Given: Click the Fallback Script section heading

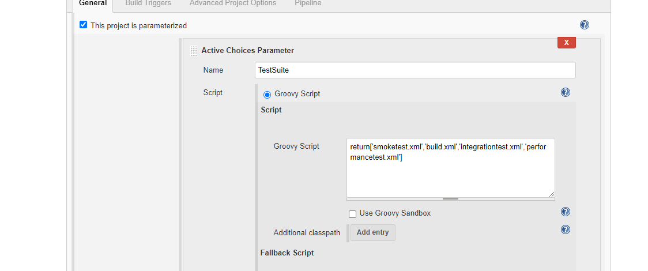Looking at the screenshot, I should click(x=287, y=253).
